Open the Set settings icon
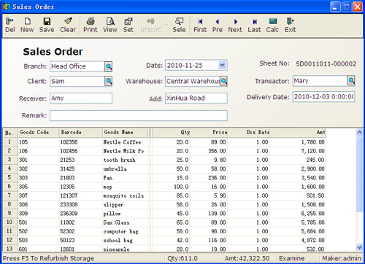Screen dimensions: 365x264 point(128,25)
